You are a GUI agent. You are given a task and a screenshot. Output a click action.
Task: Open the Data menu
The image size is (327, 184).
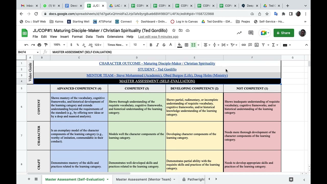click(89, 37)
